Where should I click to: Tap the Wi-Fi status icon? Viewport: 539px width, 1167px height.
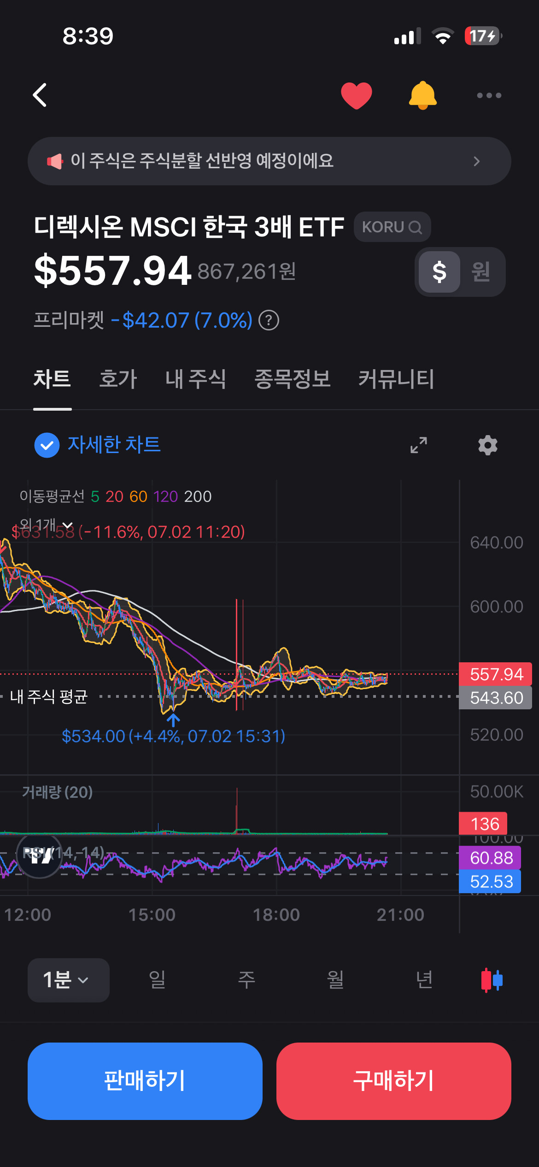tap(443, 36)
